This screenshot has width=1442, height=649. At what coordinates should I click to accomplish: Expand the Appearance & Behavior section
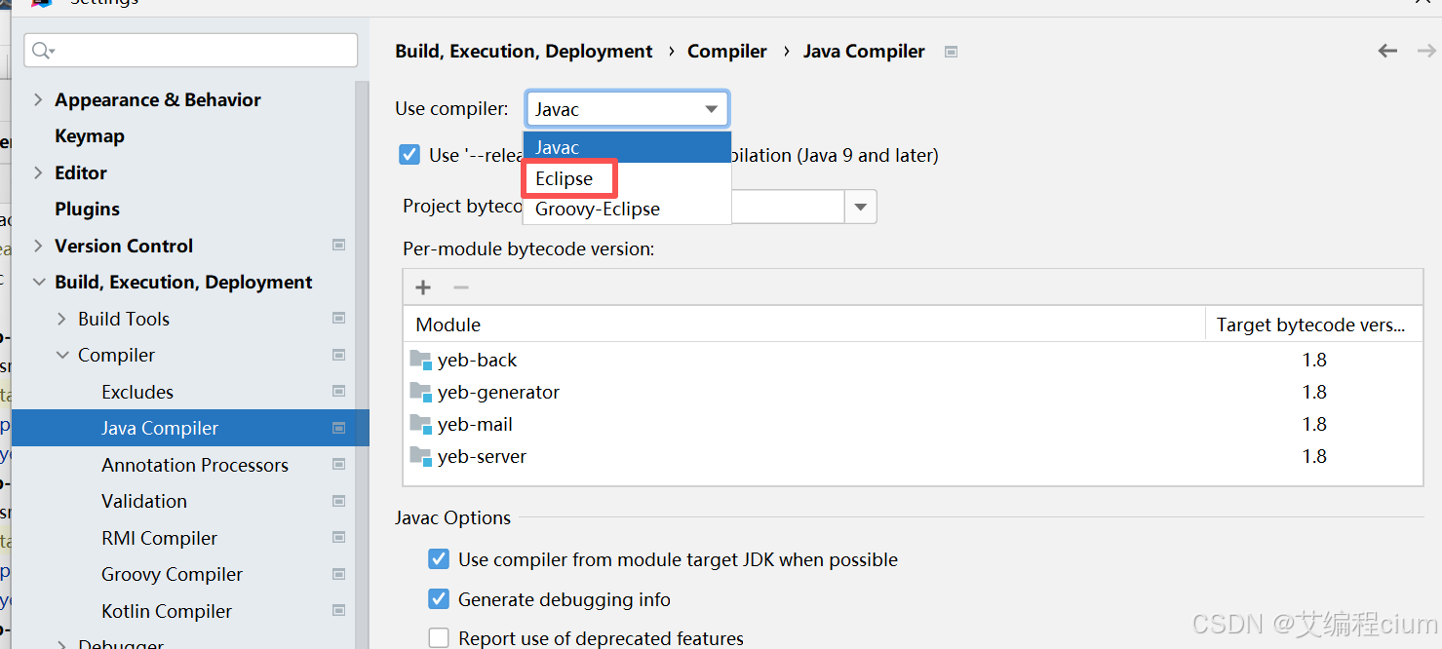[x=38, y=99]
